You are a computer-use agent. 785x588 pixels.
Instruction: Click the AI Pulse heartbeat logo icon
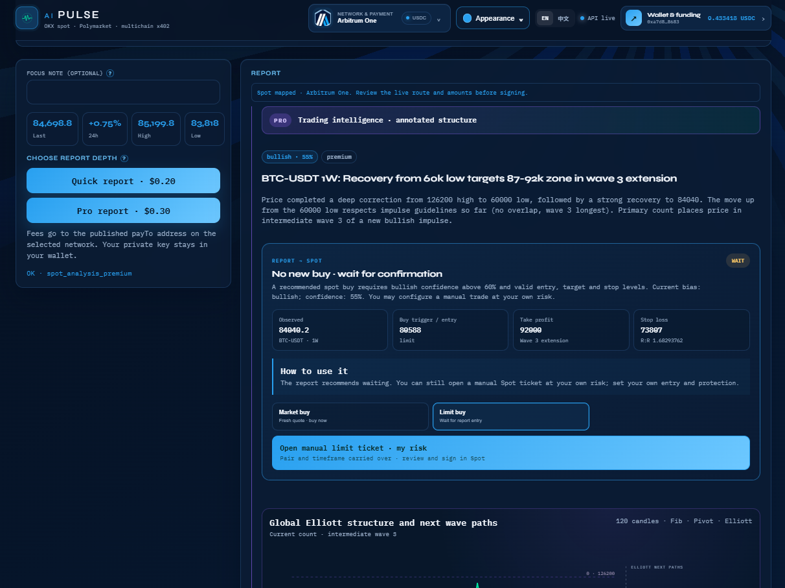click(27, 18)
